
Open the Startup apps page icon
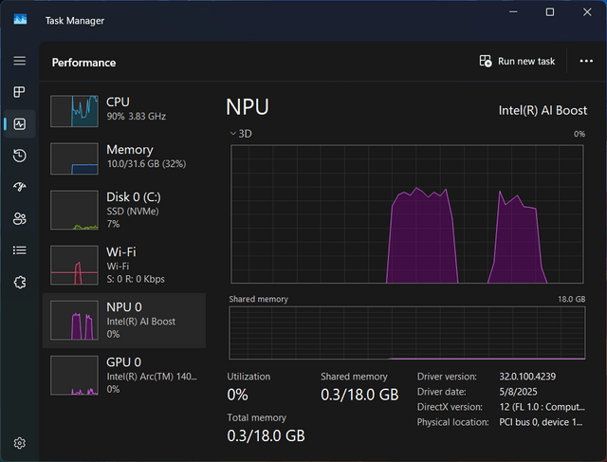19,187
